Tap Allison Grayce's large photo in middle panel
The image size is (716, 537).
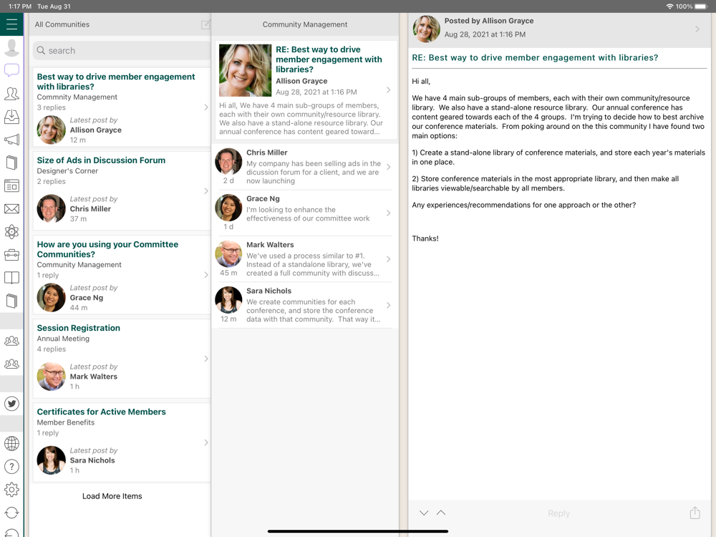click(245, 70)
